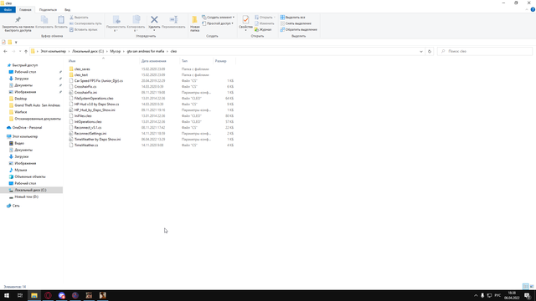Click Deselect (Снять выделение)
The width and height of the screenshot is (536, 301).
(x=296, y=23)
